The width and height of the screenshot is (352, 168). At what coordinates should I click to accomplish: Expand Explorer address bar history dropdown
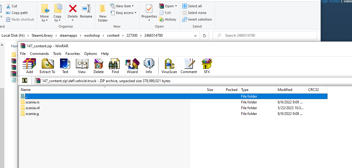point(195,35)
